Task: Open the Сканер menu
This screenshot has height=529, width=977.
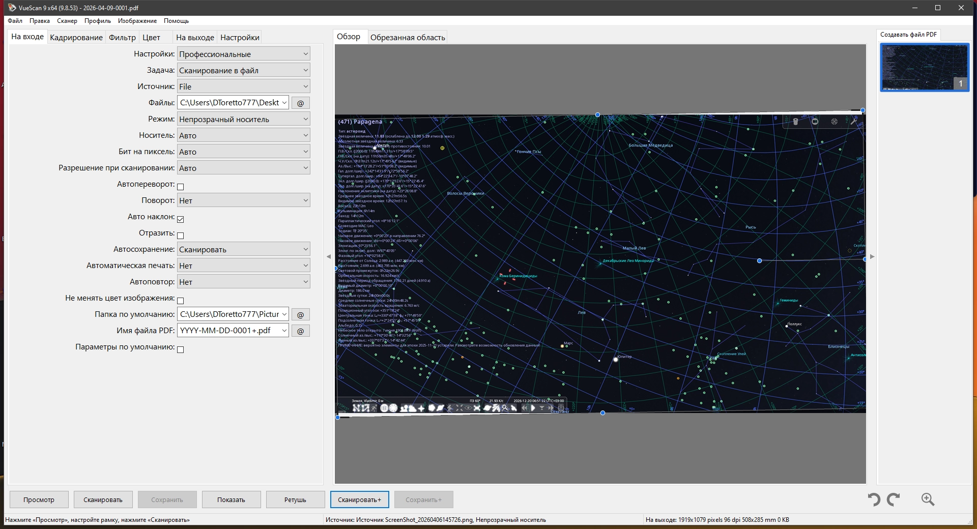Action: (67, 21)
